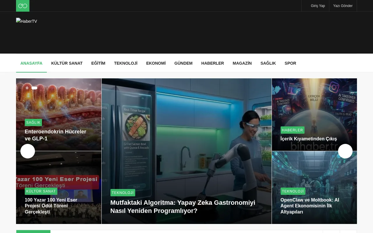Click the news ticker previous arrow button
Screen dimensions: 373x233
point(331,232)
